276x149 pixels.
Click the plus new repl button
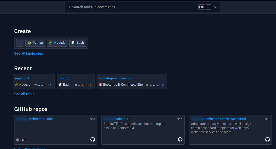(x=20, y=43)
